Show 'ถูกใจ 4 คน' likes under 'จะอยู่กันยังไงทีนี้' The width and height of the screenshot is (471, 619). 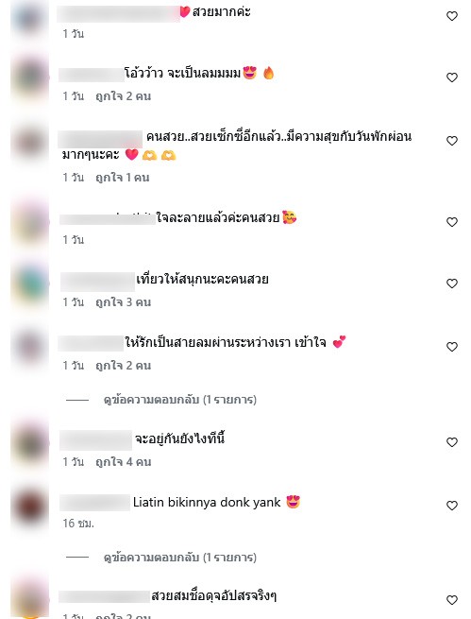124,462
